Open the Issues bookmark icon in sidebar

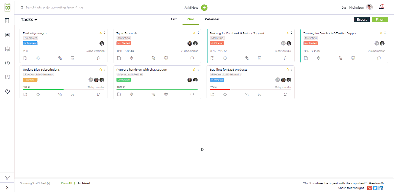tap(7, 77)
